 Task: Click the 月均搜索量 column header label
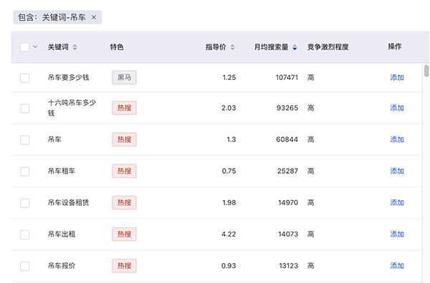tap(271, 47)
